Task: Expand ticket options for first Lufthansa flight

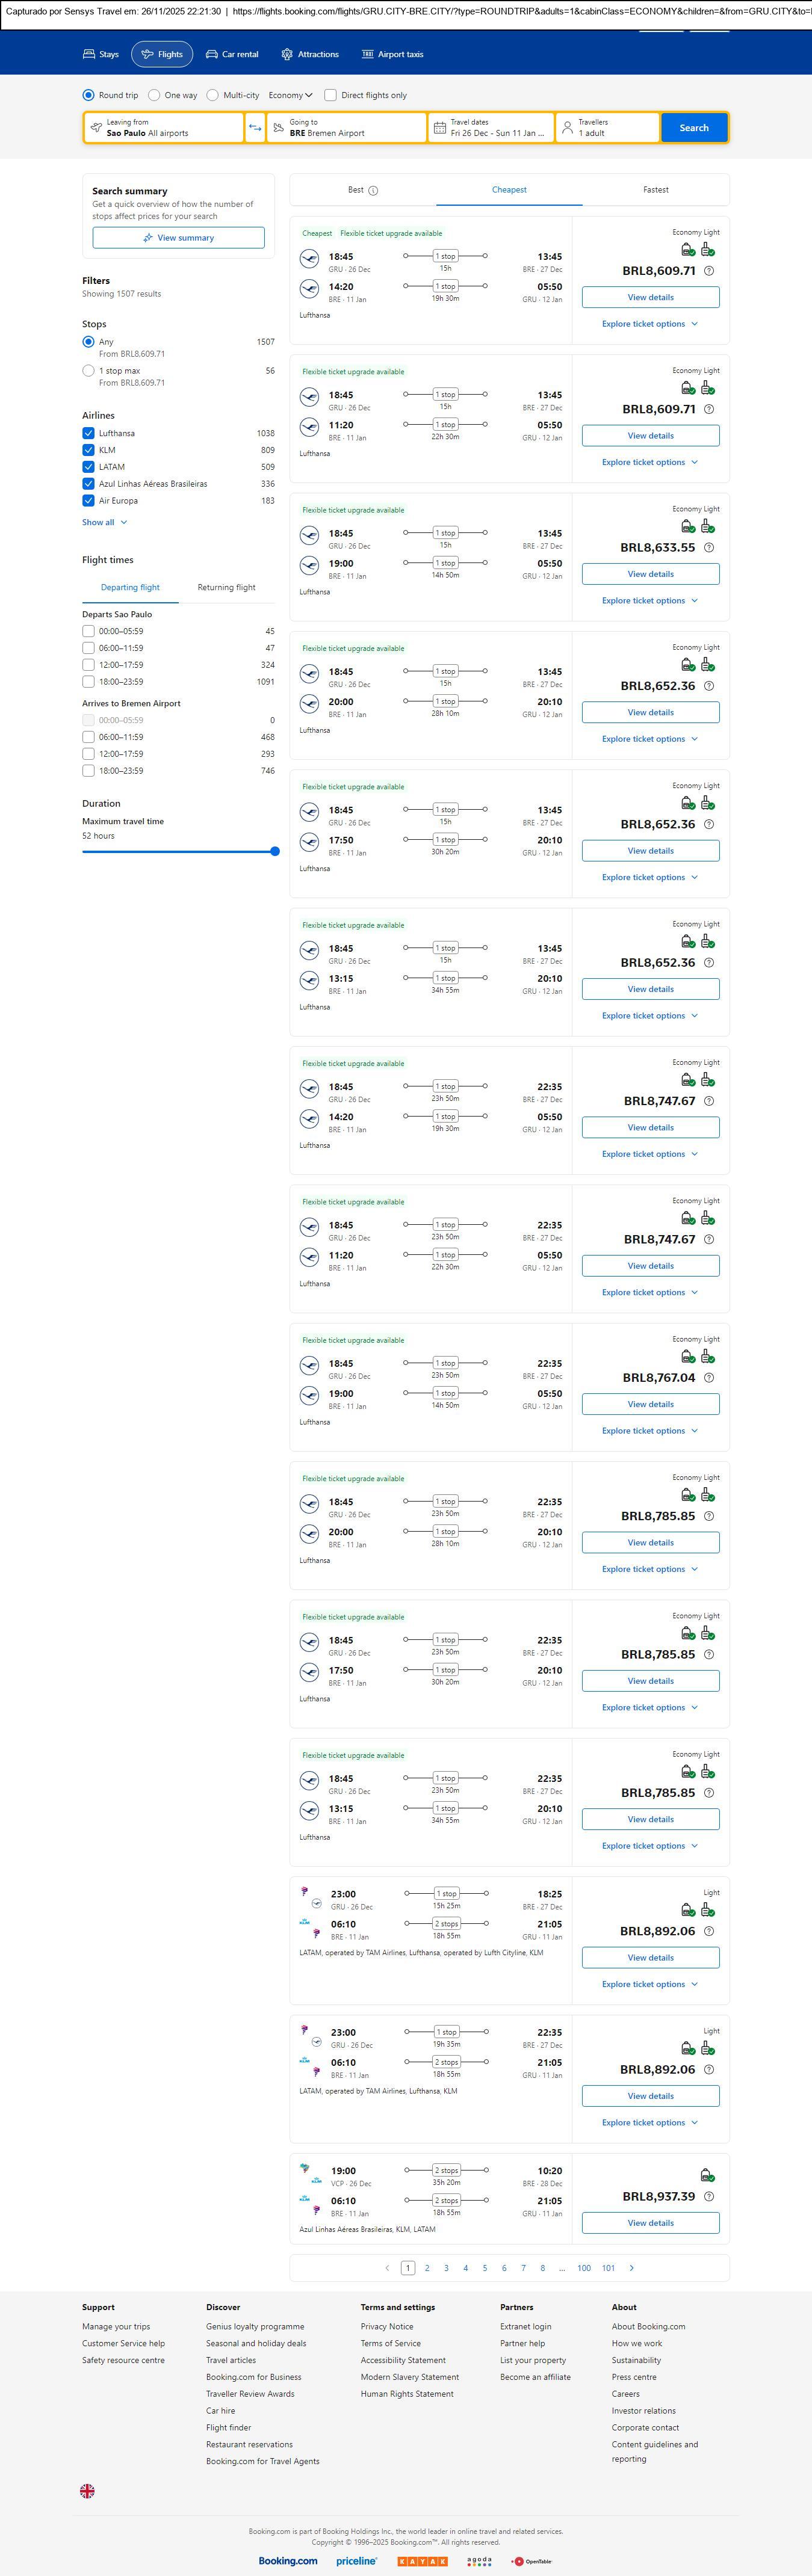Action: click(649, 324)
